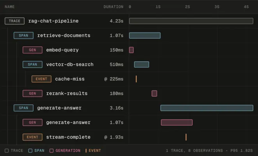Select the rerank-results row name
This screenshot has width=258, height=156.
click(67, 93)
